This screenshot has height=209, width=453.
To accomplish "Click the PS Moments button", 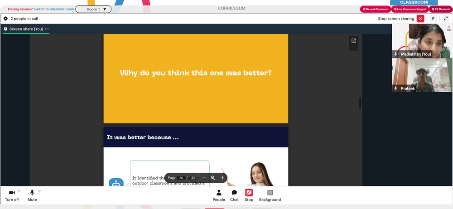I will [441, 9].
